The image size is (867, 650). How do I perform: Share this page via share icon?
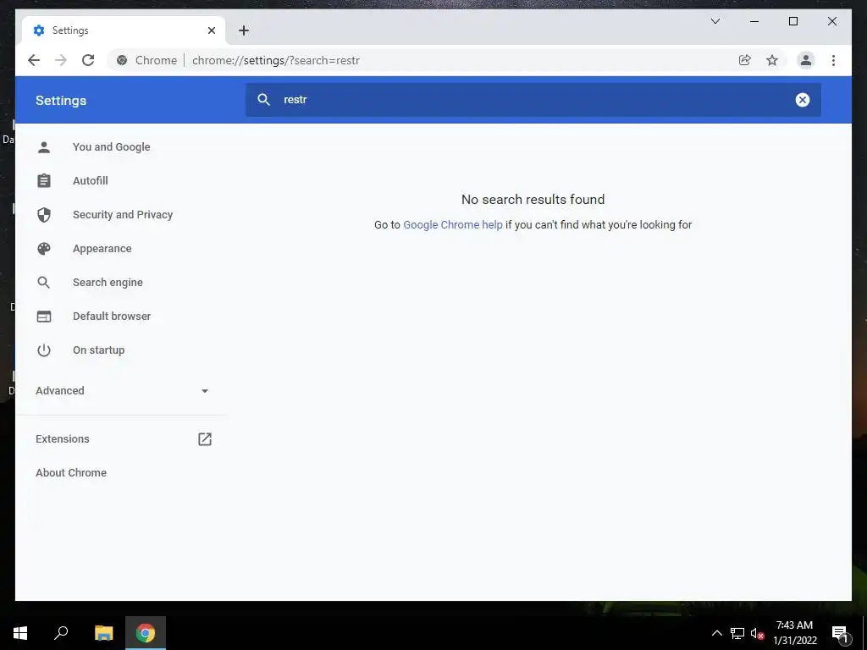[x=745, y=60]
